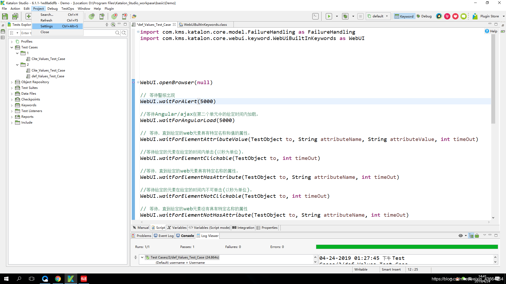Switch to Keyword perspective
506x284 pixels.
click(404, 16)
